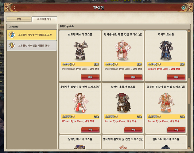Click the 주시자 코스튬 dark robe icon
Screen dimensions: 194x153
(x=166, y=50)
